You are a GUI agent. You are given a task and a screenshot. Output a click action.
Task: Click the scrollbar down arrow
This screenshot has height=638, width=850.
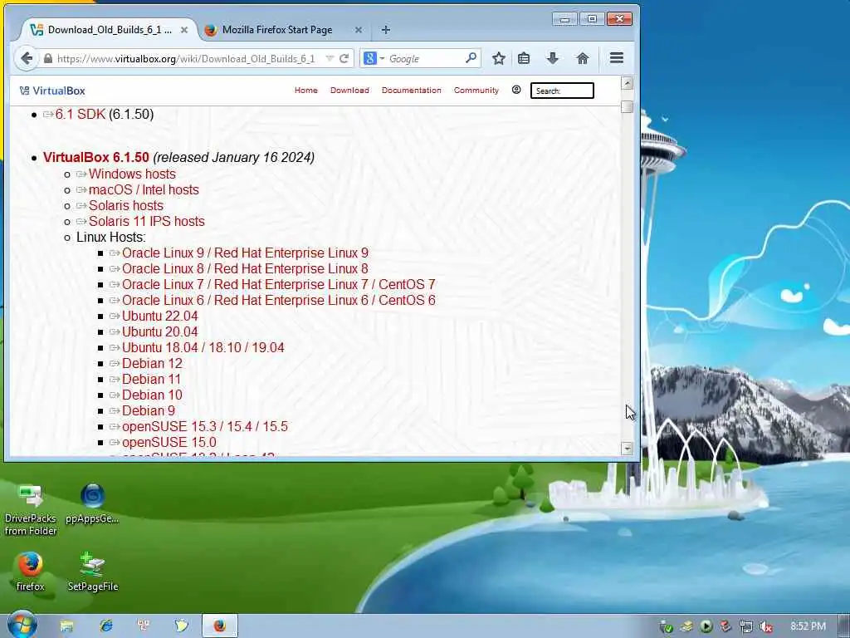(x=628, y=449)
